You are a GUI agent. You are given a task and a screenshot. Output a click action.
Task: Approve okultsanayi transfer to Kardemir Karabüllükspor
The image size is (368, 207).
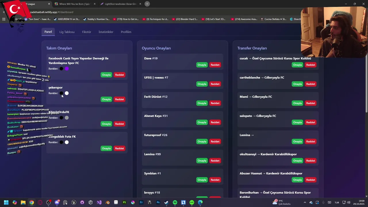[297, 161]
